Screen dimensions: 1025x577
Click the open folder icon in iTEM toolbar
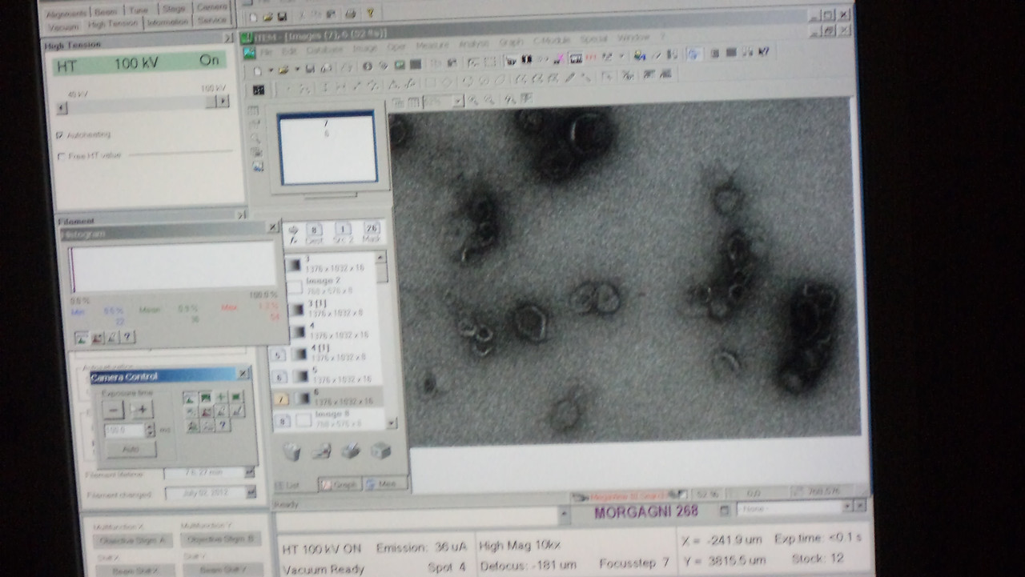[283, 70]
